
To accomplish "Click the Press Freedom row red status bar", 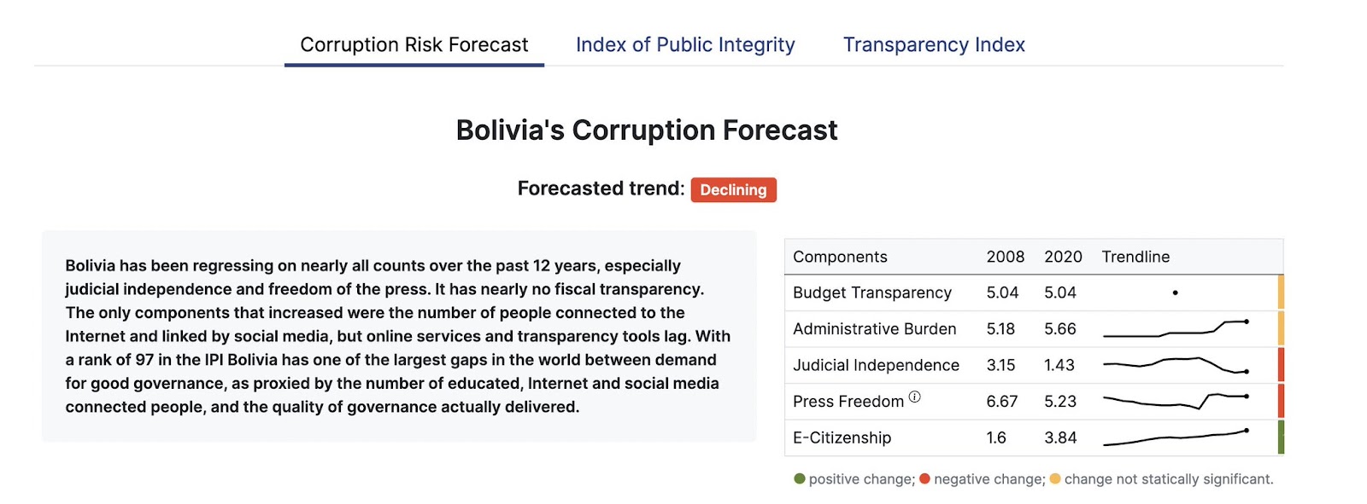I will tap(1281, 401).
